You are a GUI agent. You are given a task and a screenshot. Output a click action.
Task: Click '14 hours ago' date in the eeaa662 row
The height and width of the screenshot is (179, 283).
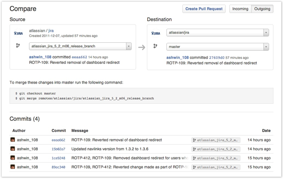pos(259,140)
